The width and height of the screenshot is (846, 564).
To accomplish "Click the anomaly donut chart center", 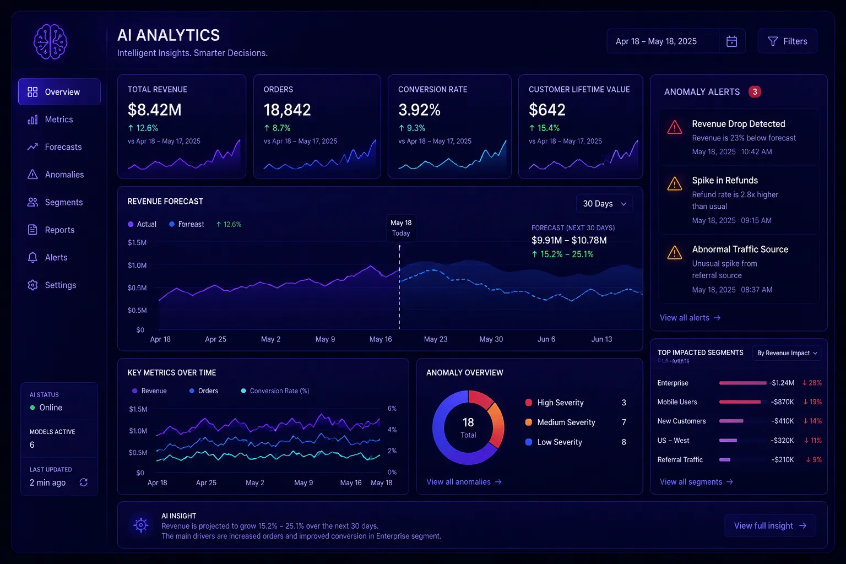I will click(x=468, y=428).
